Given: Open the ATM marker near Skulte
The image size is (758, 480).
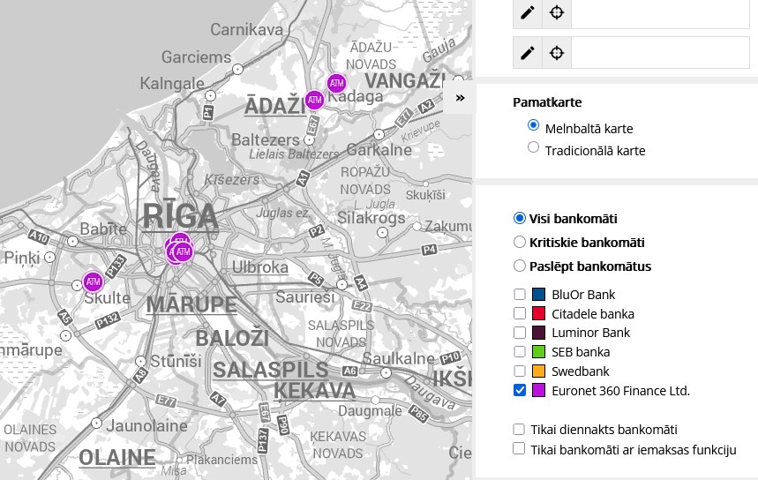Looking at the screenshot, I should click(x=93, y=282).
